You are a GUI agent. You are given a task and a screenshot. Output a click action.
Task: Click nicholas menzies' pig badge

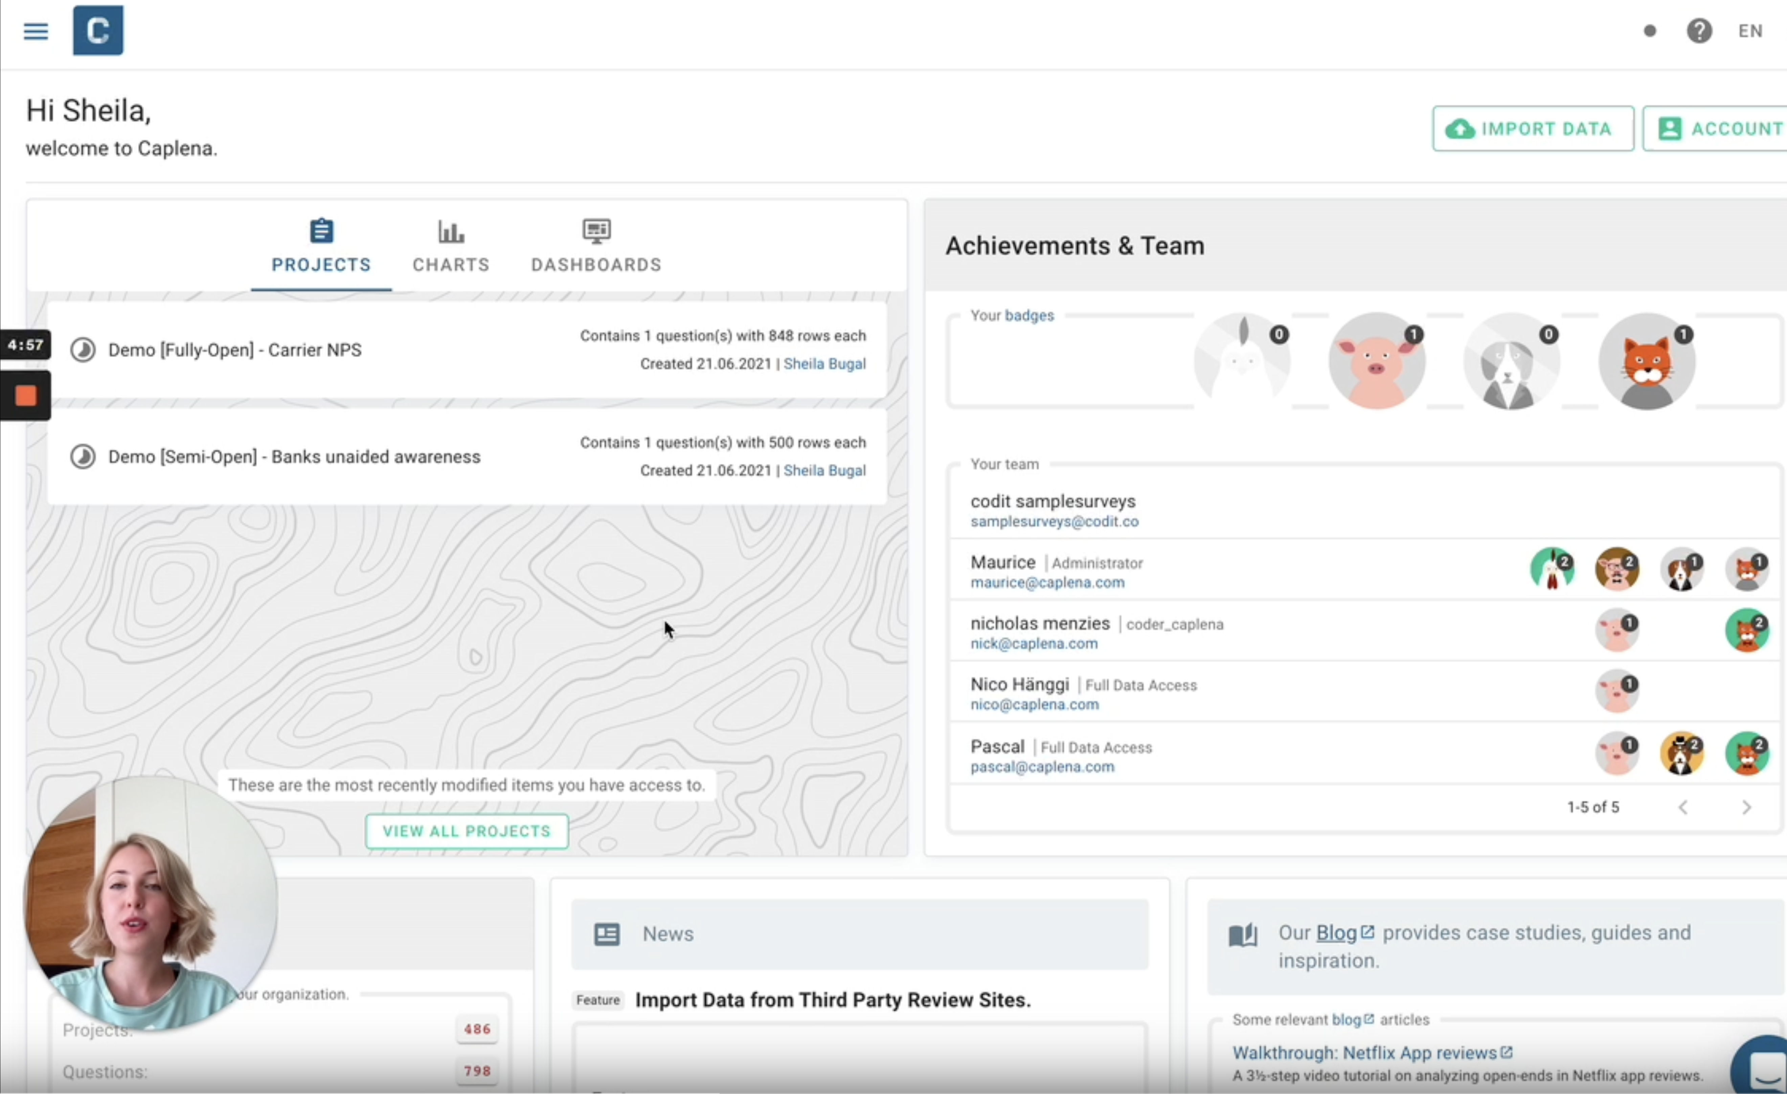(1617, 630)
